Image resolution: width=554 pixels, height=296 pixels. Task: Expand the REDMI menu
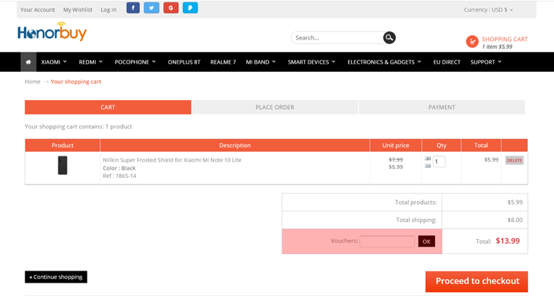point(91,62)
